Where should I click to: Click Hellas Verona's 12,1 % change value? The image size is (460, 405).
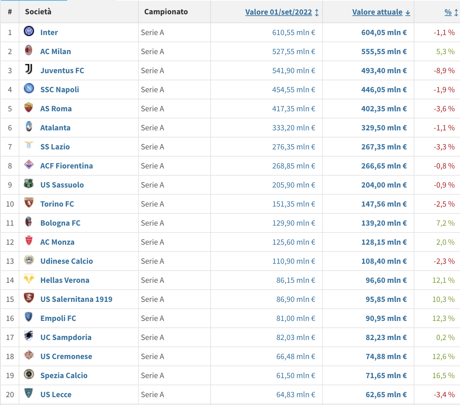(x=444, y=280)
